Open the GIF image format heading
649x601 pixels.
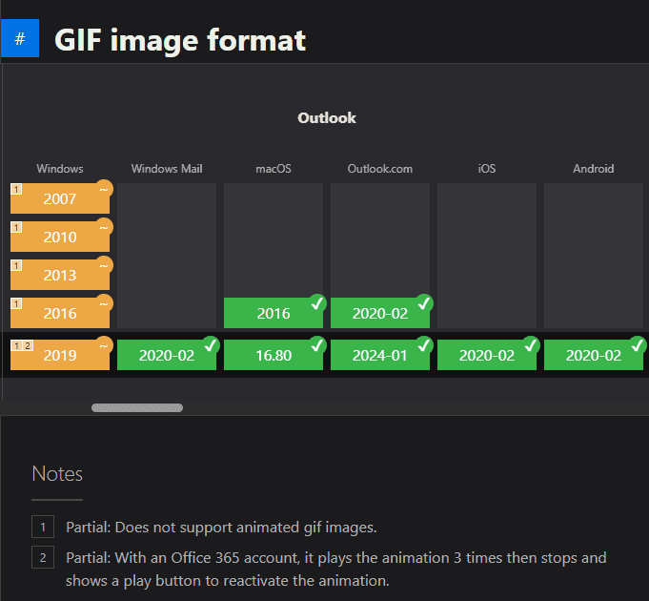180,40
